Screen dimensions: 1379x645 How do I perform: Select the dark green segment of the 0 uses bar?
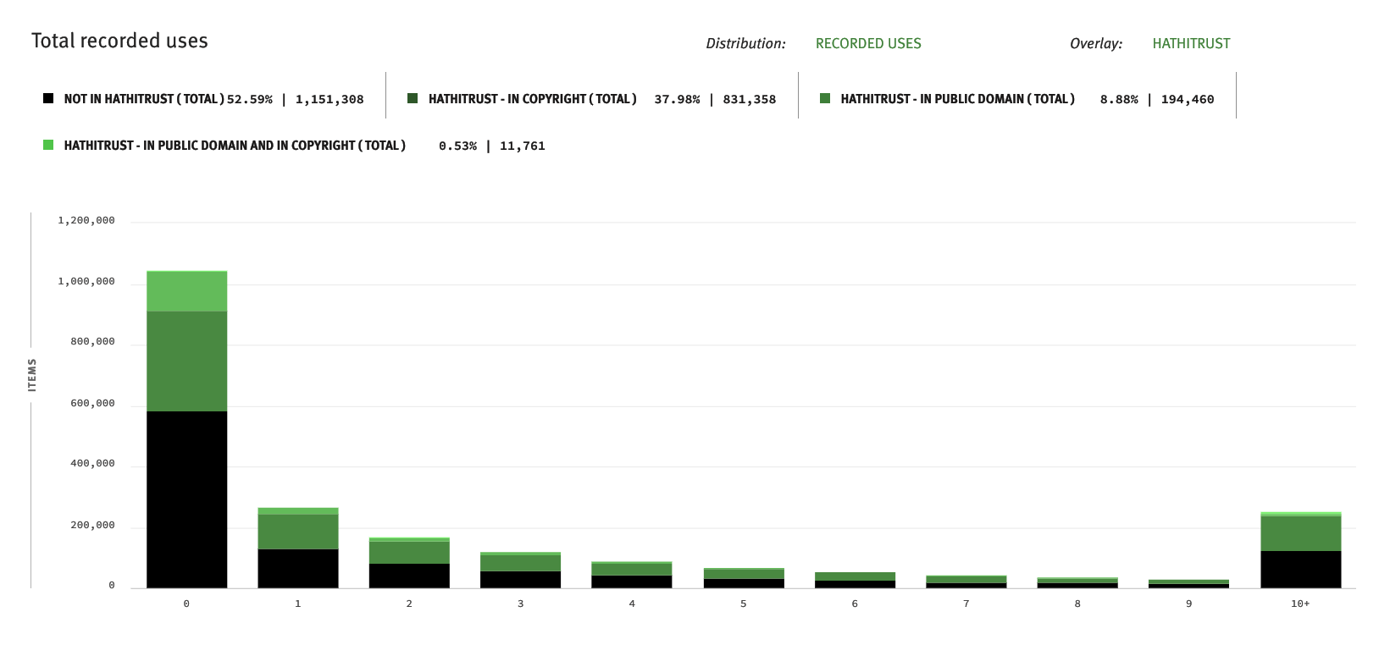tap(186, 361)
